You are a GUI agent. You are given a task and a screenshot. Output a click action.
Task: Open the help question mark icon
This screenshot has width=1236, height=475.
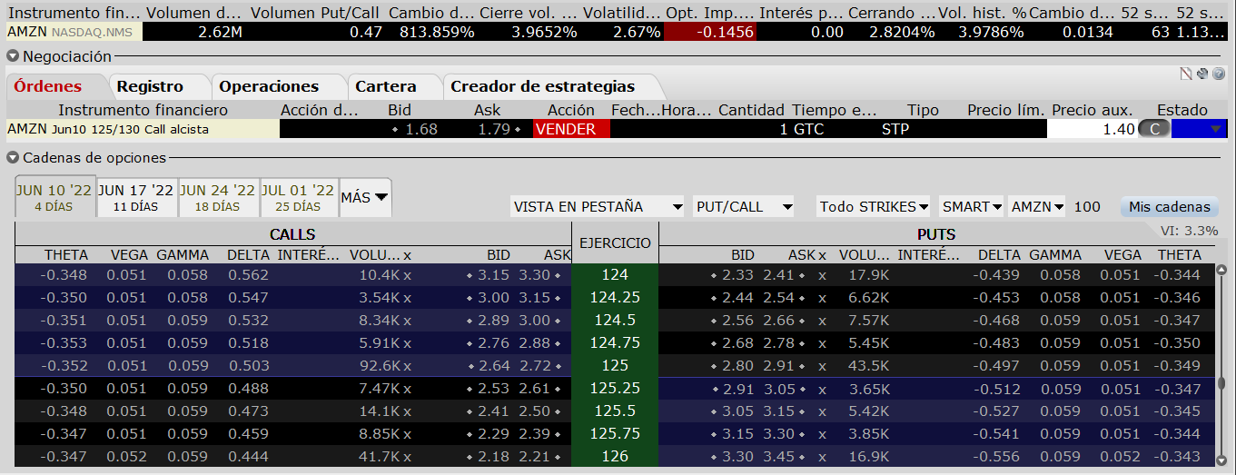[x=1218, y=74]
